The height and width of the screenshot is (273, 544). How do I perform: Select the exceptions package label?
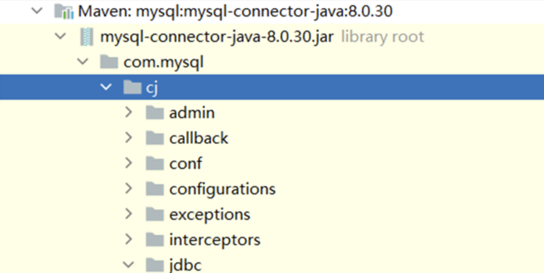point(210,214)
